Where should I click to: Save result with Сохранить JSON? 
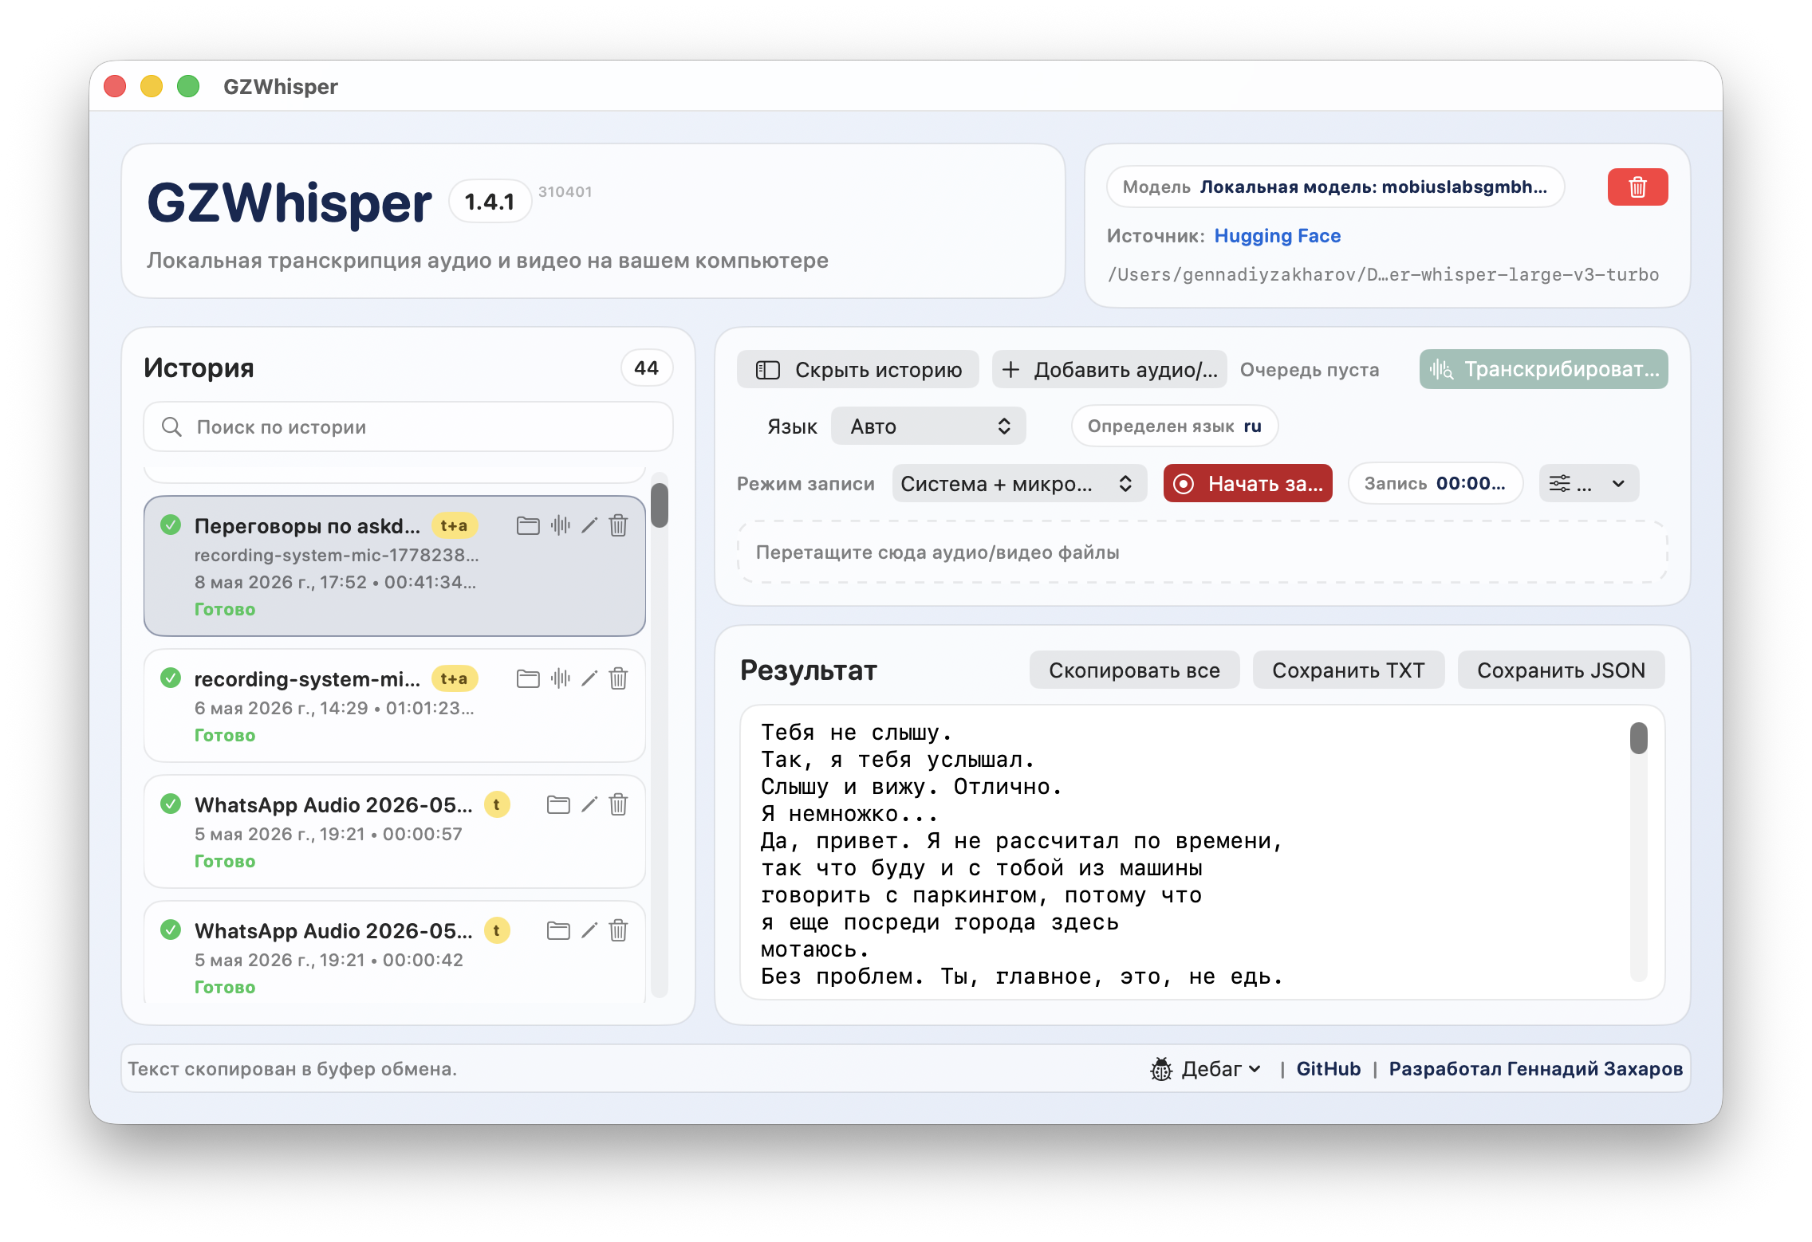(x=1561, y=670)
